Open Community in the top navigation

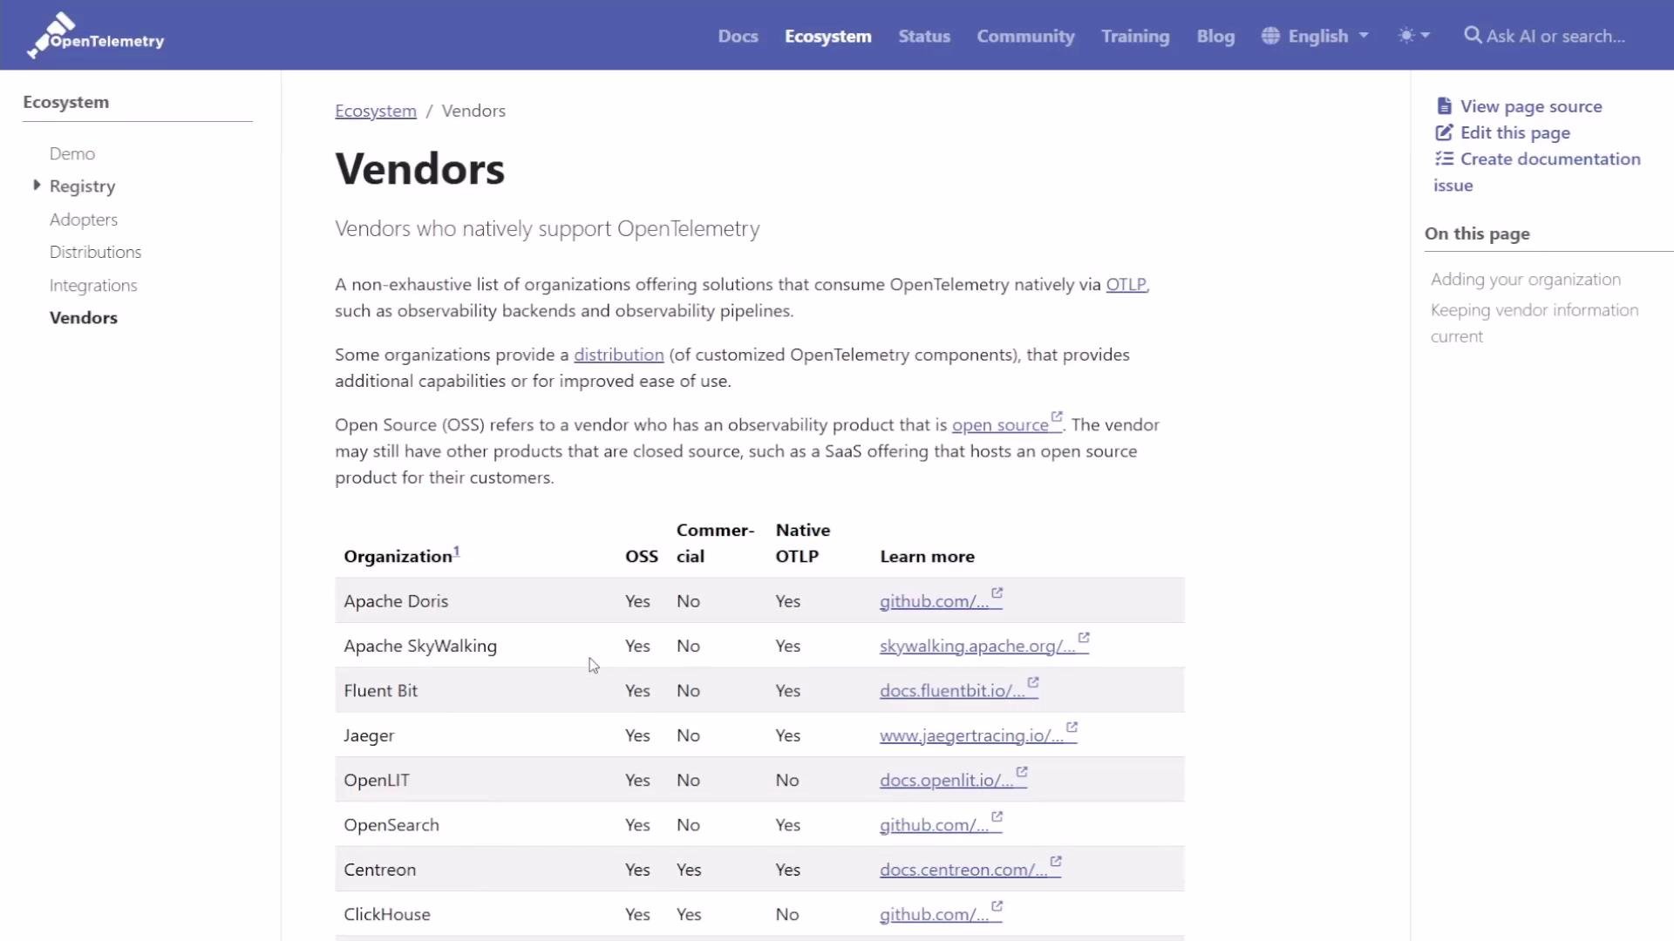pyautogui.click(x=1025, y=36)
